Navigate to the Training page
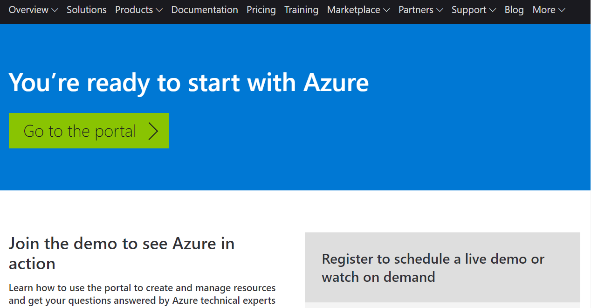Screen dimensions: 591x308 301,10
